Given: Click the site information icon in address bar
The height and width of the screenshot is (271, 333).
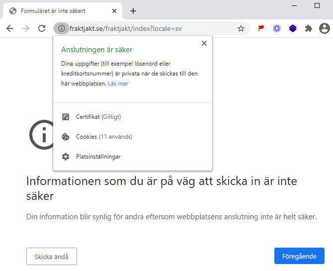Looking at the screenshot, I should [x=61, y=28].
